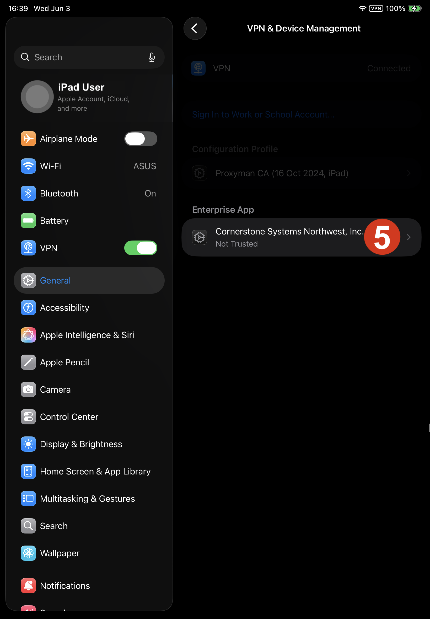Tap the Home Screen & App Library icon
430x619 pixels.
(x=28, y=471)
